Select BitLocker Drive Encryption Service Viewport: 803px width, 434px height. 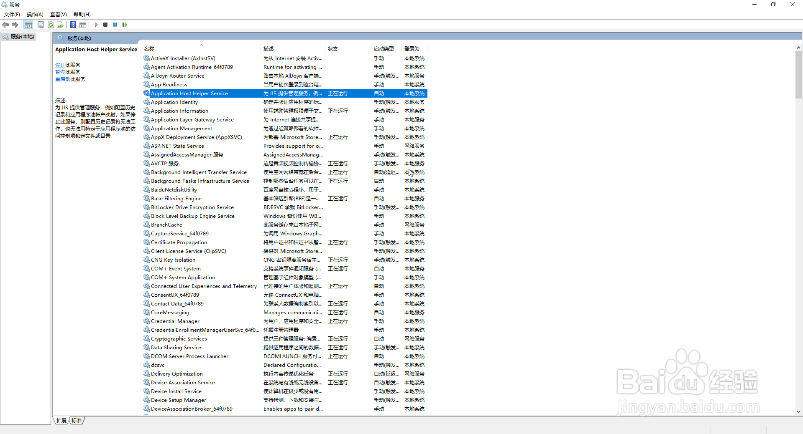285,207
